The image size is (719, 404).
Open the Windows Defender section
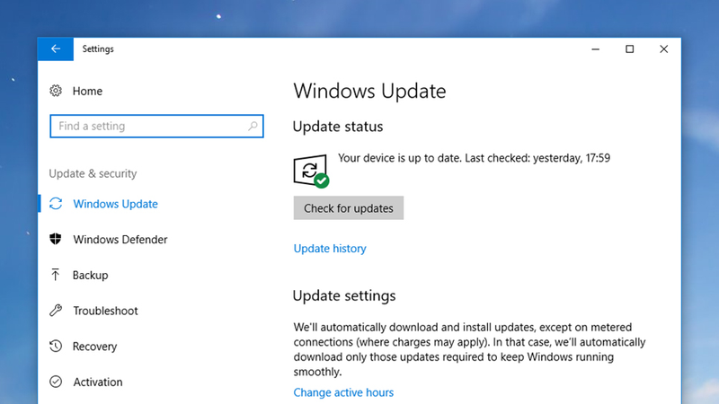coord(120,239)
